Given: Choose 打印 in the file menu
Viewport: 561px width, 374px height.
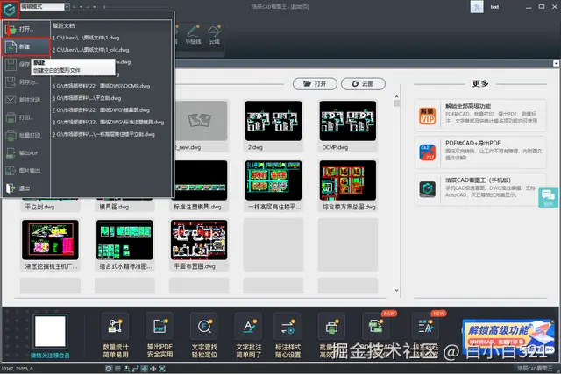Looking at the screenshot, I should click(x=26, y=117).
